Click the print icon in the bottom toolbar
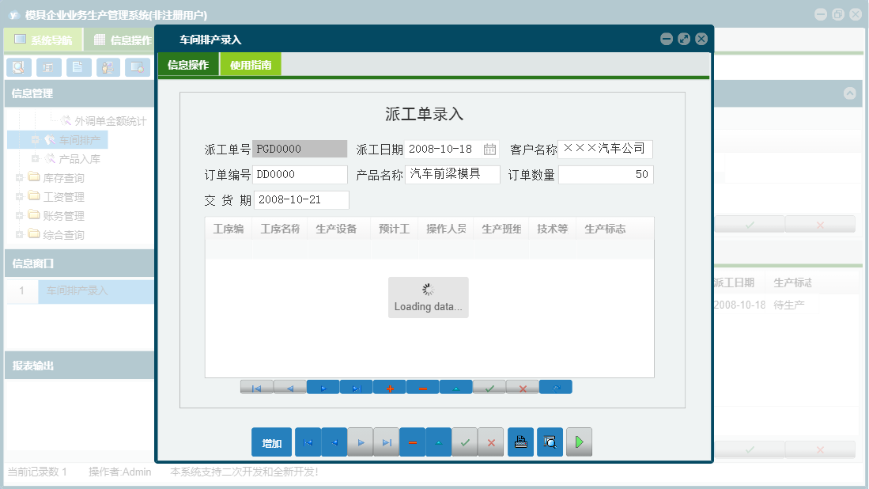869x489 pixels. 521,442
